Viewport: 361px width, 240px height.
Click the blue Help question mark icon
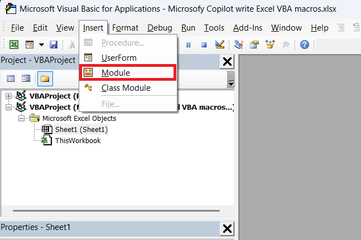click(x=304, y=45)
